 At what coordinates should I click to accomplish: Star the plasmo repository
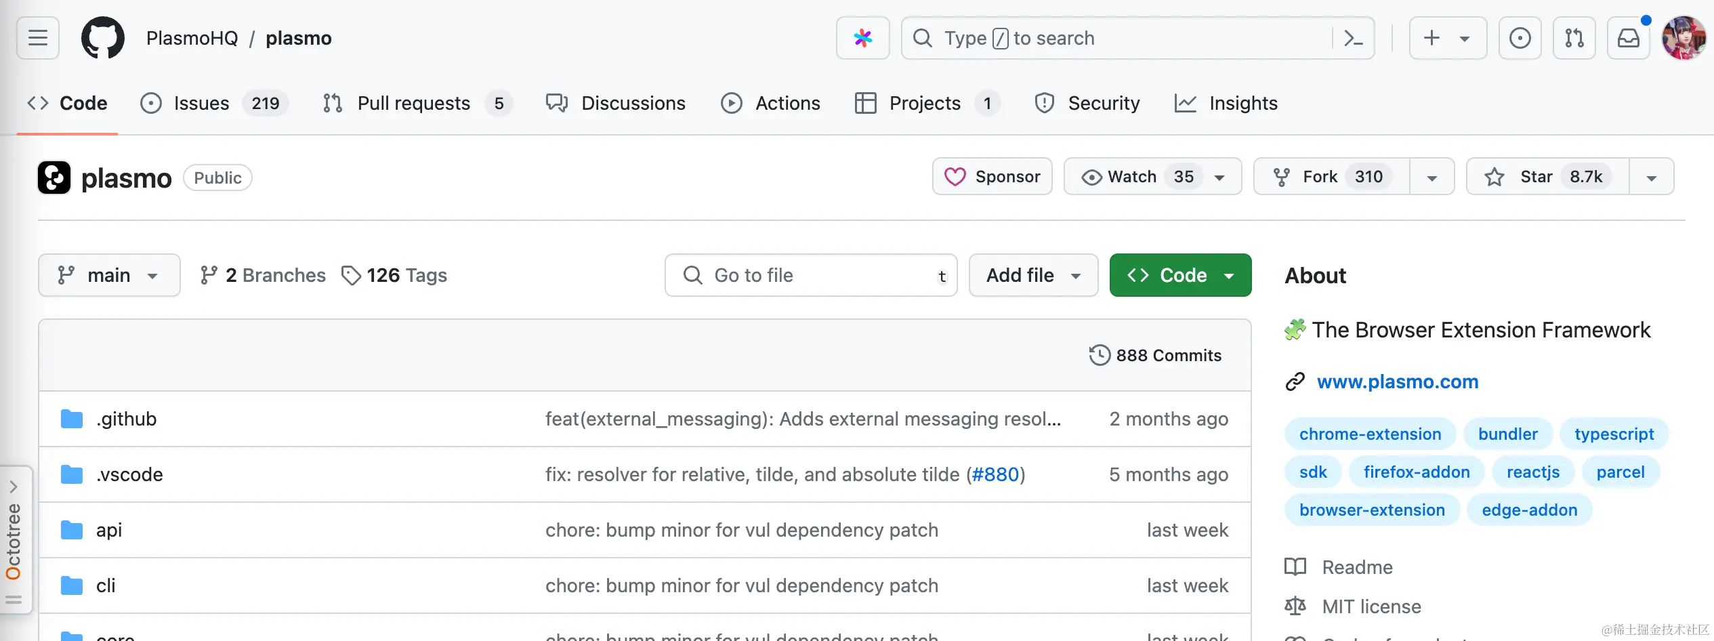(1548, 177)
